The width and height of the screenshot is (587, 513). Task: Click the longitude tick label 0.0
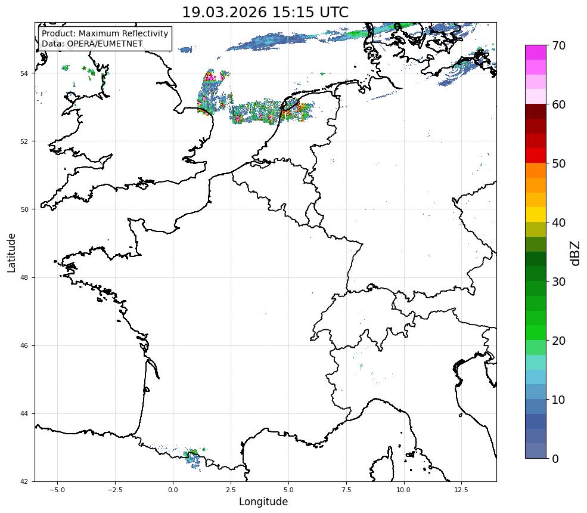(173, 490)
